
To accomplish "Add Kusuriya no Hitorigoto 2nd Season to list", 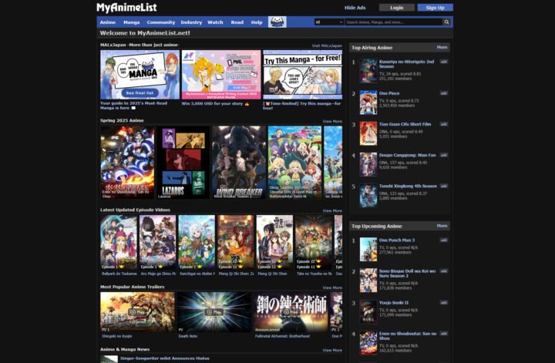I will [x=443, y=62].
